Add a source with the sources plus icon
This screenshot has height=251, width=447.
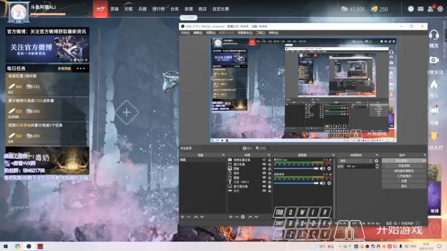coord(230,217)
